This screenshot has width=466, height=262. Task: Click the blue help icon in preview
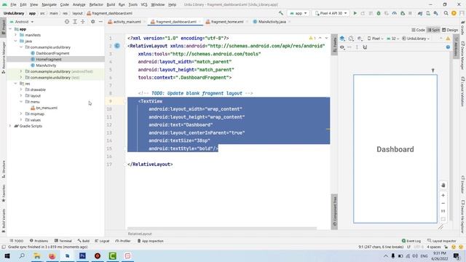pyautogui.click(x=448, y=47)
